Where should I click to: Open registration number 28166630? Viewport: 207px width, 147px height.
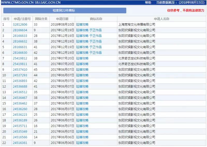click(x=20, y=53)
